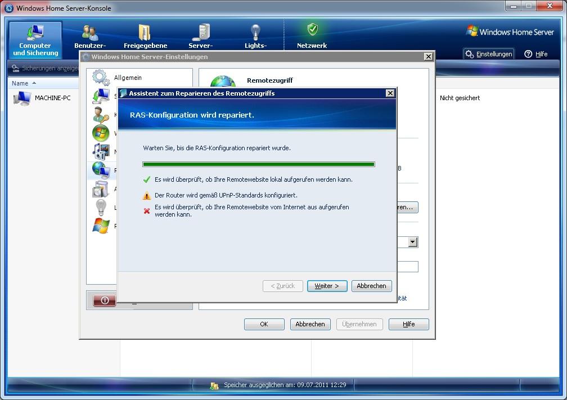Select the Add-Ins package icon
This screenshot has height=400, width=567.
click(101, 189)
